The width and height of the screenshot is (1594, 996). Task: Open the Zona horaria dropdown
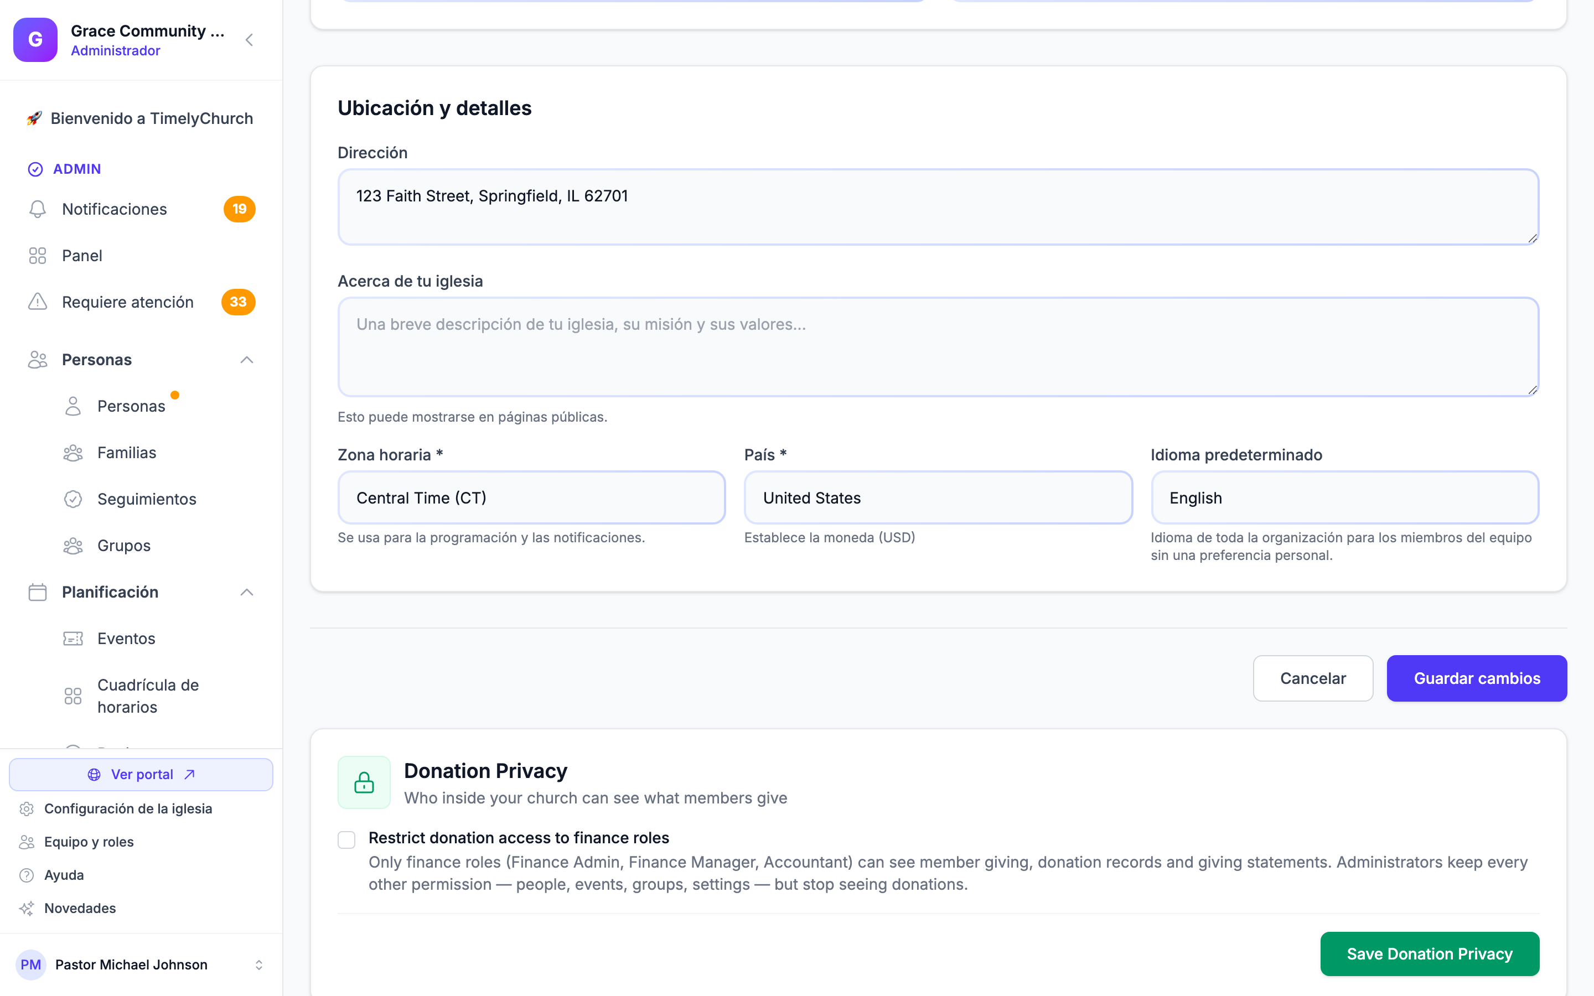pos(531,498)
